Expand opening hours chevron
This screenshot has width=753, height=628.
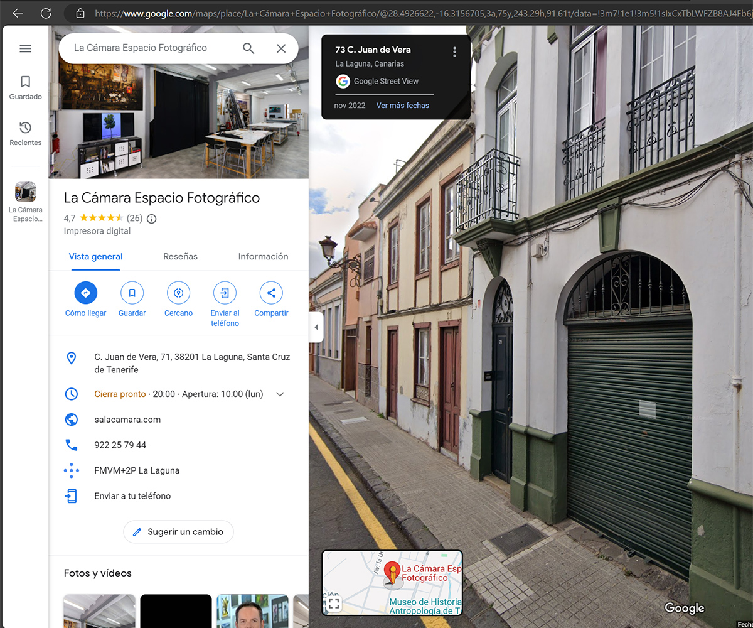pyautogui.click(x=280, y=394)
